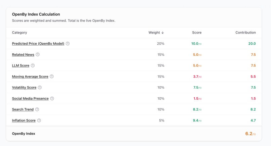The image size is (271, 146).
Task: Click Related News row's 15% weight
Action: pos(161,55)
